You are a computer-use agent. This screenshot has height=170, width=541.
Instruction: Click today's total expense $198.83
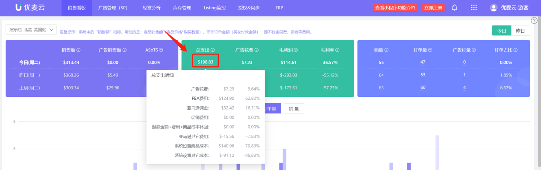coord(205,62)
